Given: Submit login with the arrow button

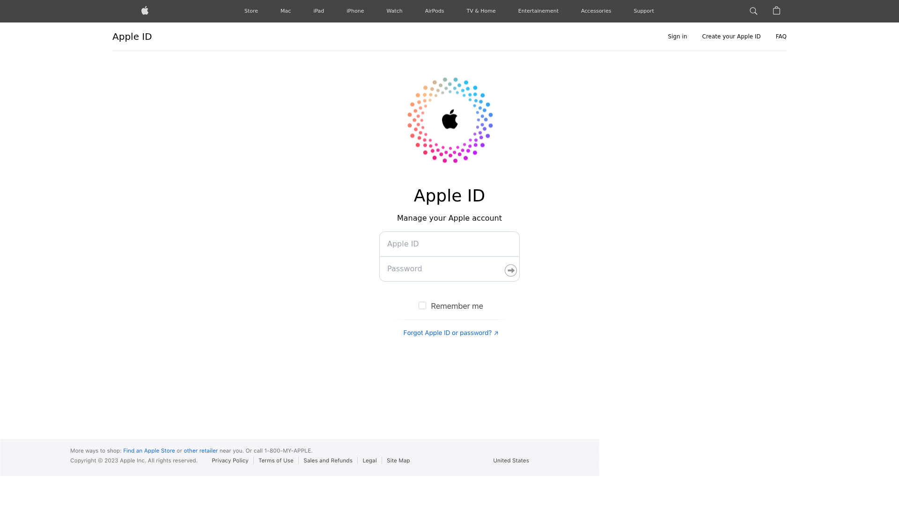Looking at the screenshot, I should click(x=511, y=270).
